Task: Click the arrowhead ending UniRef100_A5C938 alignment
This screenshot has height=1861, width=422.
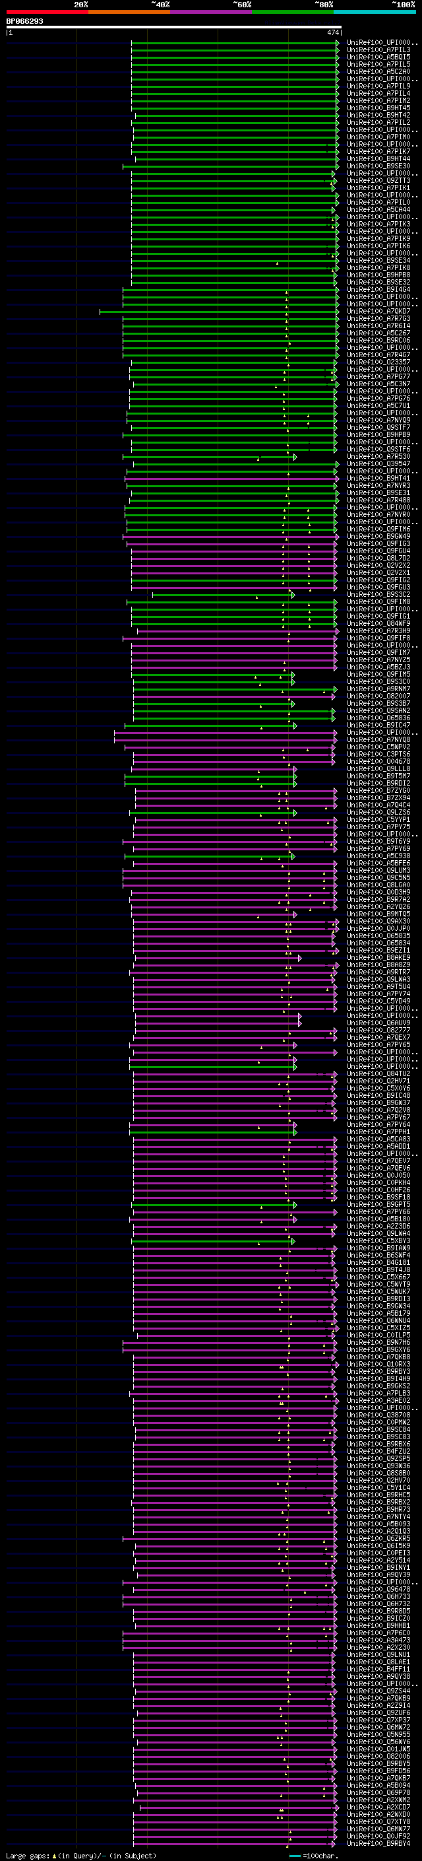Action: [292, 856]
